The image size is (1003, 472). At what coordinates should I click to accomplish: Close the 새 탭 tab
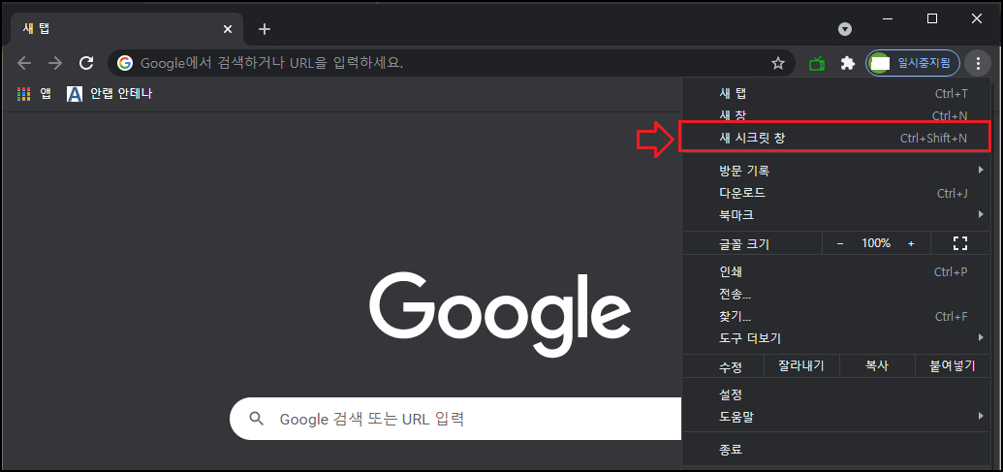tap(228, 29)
